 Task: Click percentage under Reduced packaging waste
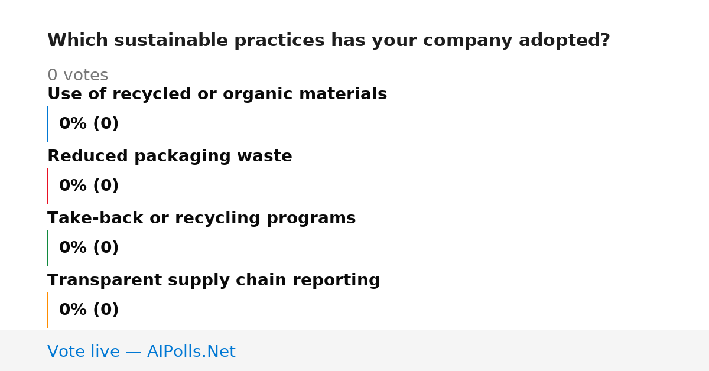[x=89, y=186]
